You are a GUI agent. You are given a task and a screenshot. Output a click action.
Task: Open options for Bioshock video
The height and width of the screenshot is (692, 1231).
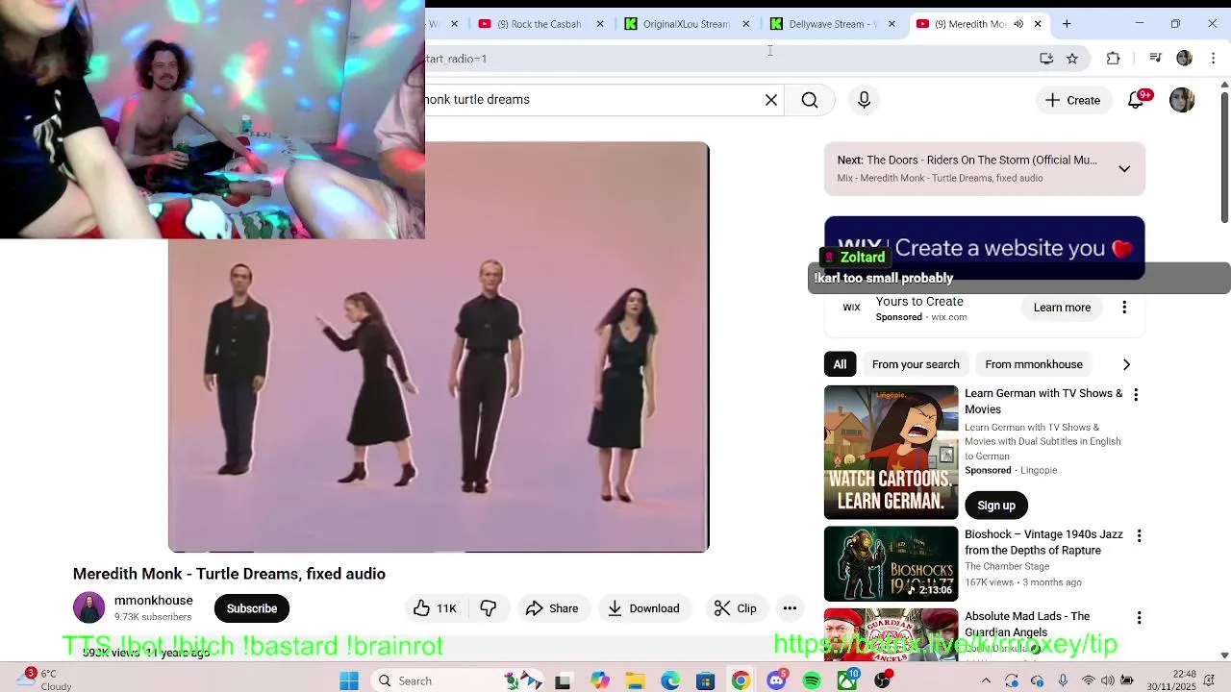pyautogui.click(x=1139, y=536)
